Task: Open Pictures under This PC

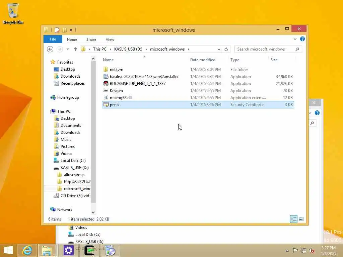Action: point(67,147)
